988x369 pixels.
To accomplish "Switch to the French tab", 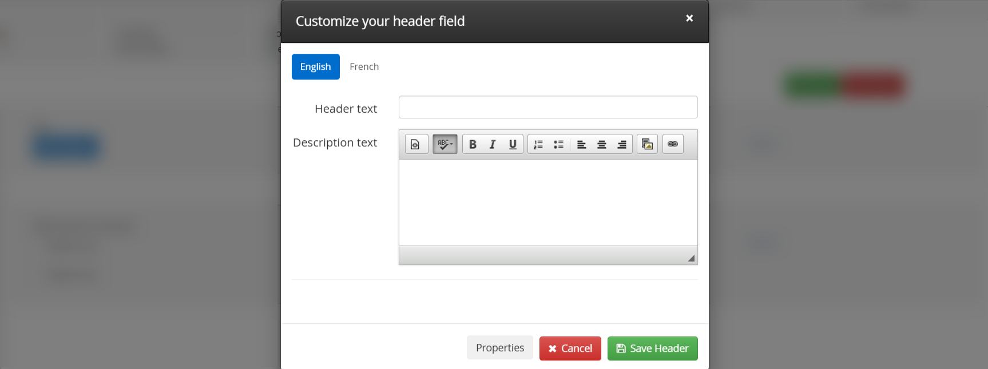I will [364, 67].
